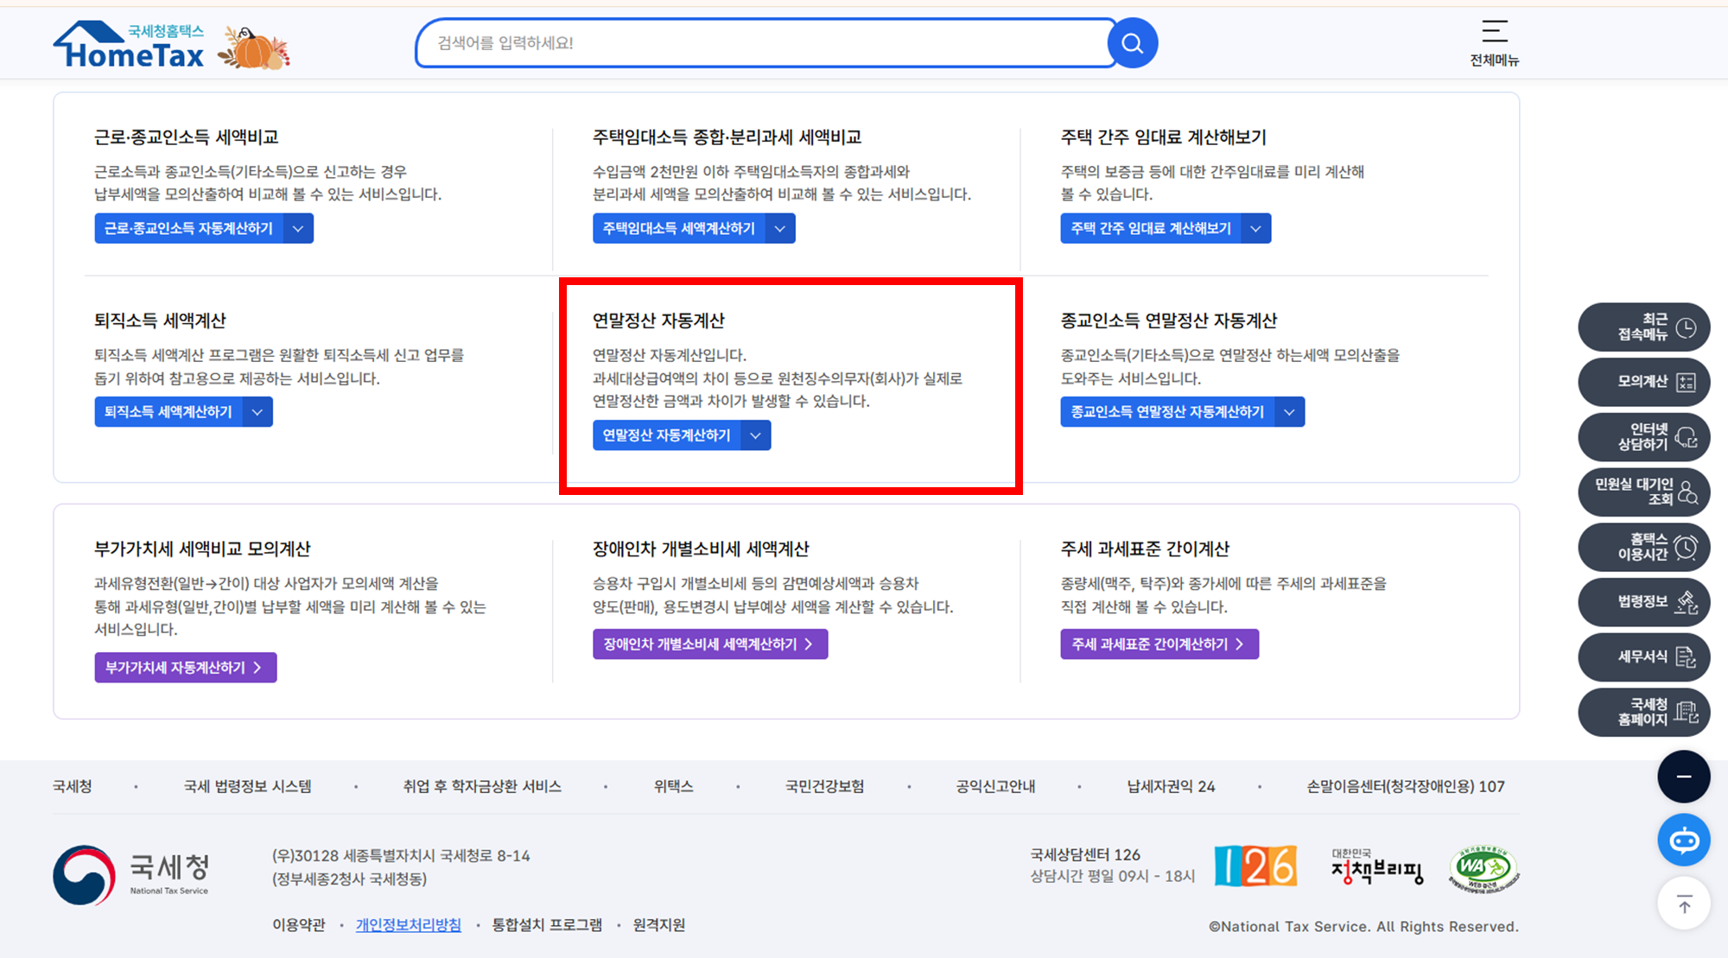Viewport: 1728px width, 958px height.
Task: Open the 개인정보처리방침 link
Action: coord(408,925)
